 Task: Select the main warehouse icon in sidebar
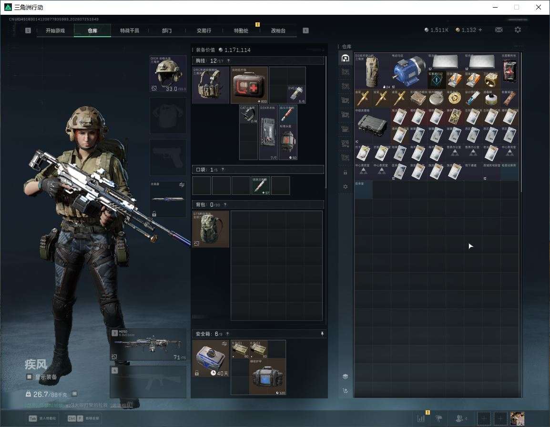345,58
